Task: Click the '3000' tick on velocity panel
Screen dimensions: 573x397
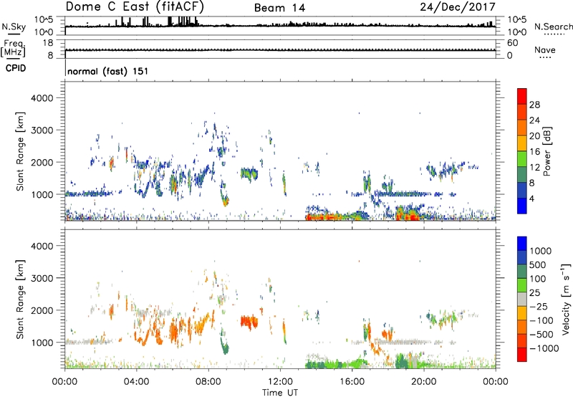Action: point(42,278)
